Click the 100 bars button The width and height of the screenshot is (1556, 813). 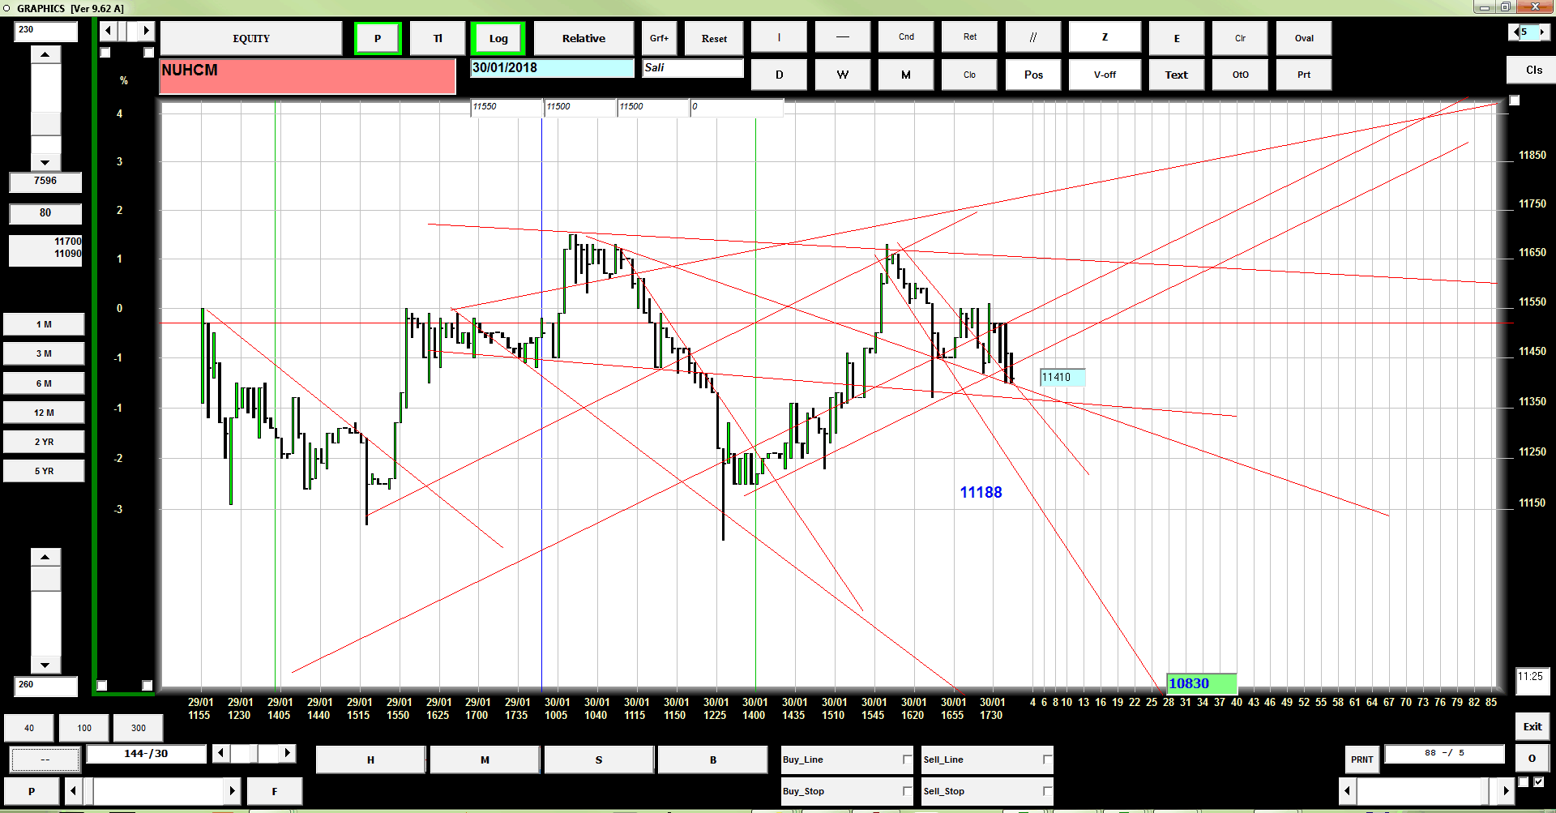pyautogui.click(x=84, y=728)
